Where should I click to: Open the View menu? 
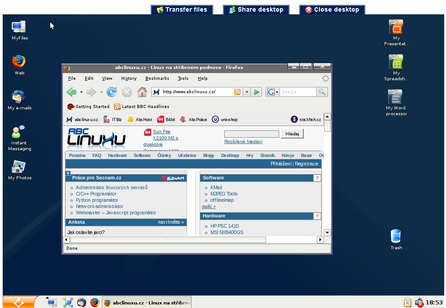click(x=107, y=78)
